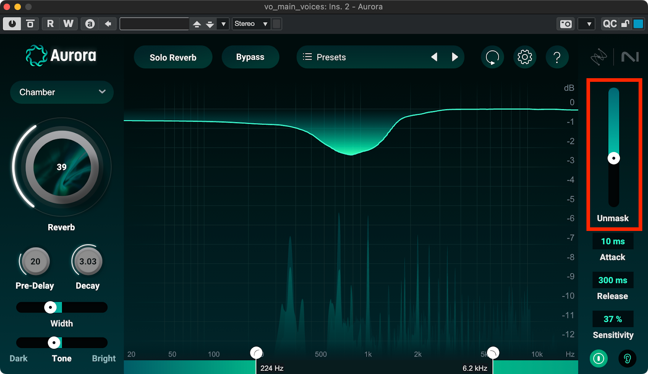
Task: Click the Sensitivity label
Action: click(x=613, y=335)
